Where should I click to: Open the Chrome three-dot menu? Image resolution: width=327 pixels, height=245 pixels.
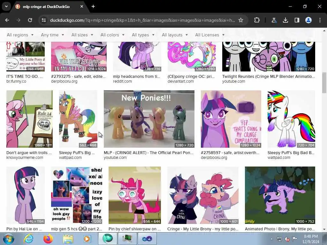[x=320, y=20]
